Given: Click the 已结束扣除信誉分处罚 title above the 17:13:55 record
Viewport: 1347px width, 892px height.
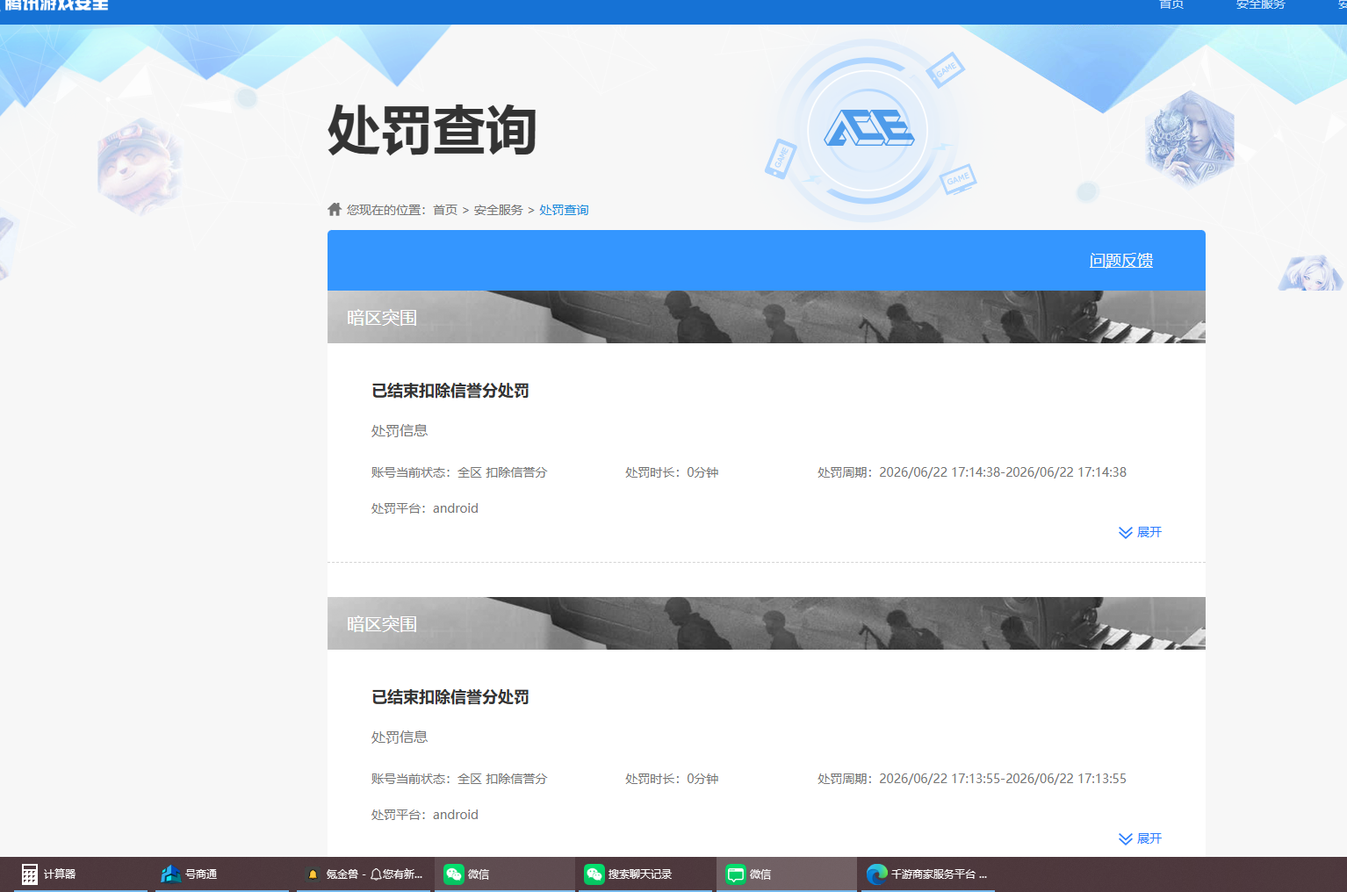Looking at the screenshot, I should click(x=450, y=697).
